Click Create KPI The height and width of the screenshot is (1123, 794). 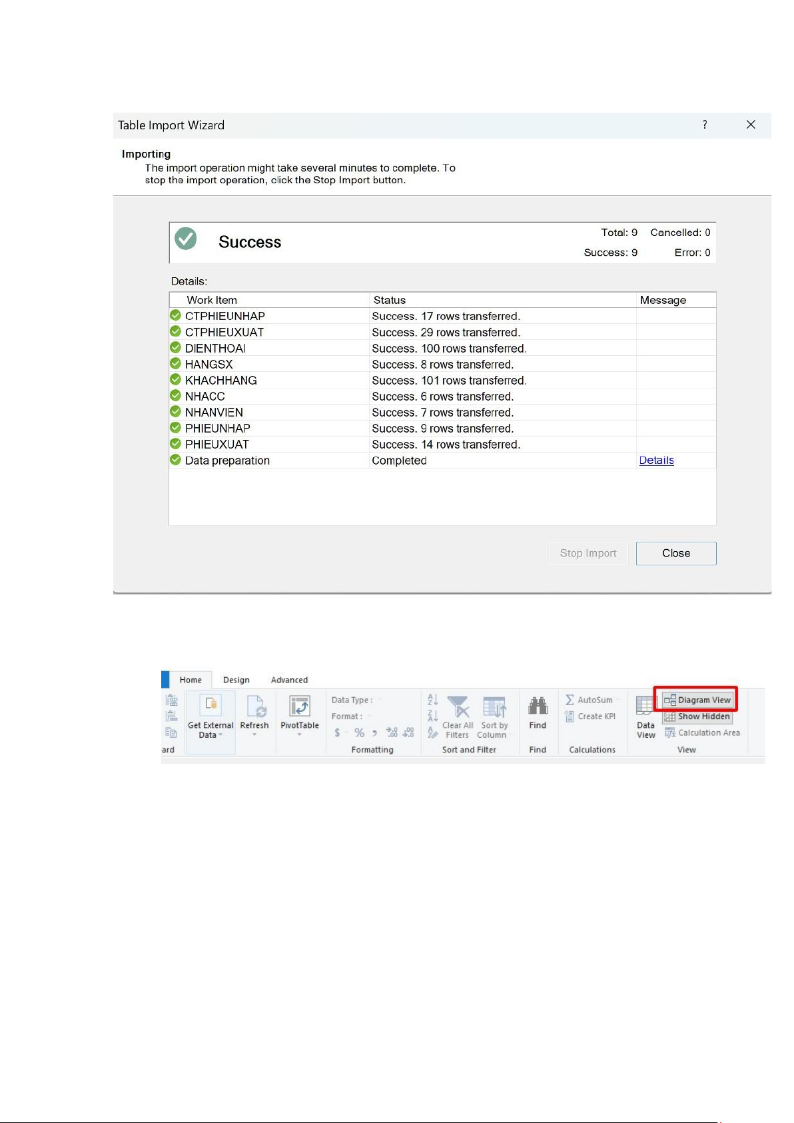(590, 716)
